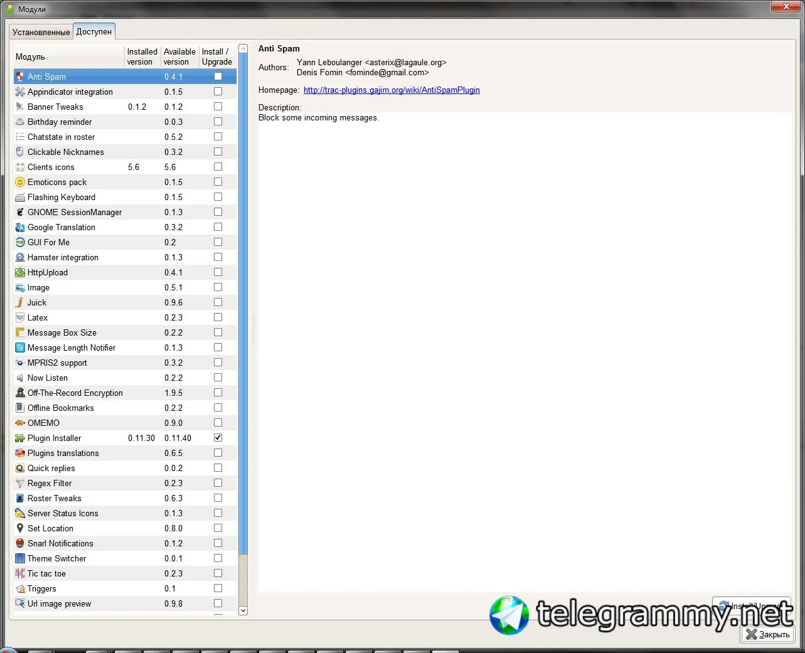Select the Server Status Icons row

[125, 513]
